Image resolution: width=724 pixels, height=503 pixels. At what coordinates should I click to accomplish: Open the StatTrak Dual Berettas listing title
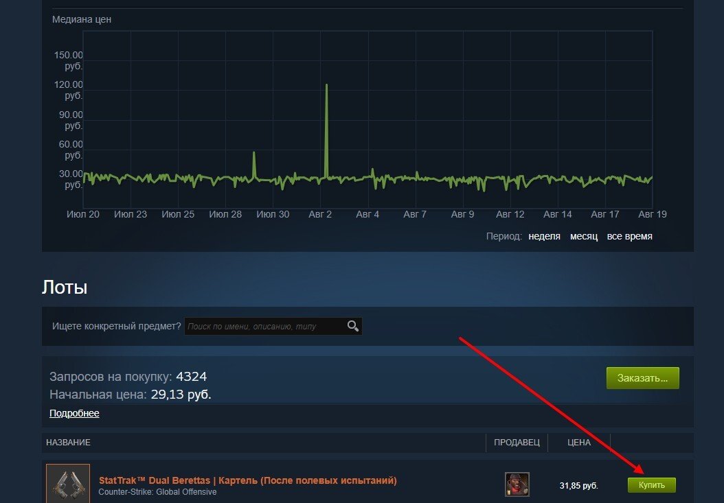(x=247, y=480)
